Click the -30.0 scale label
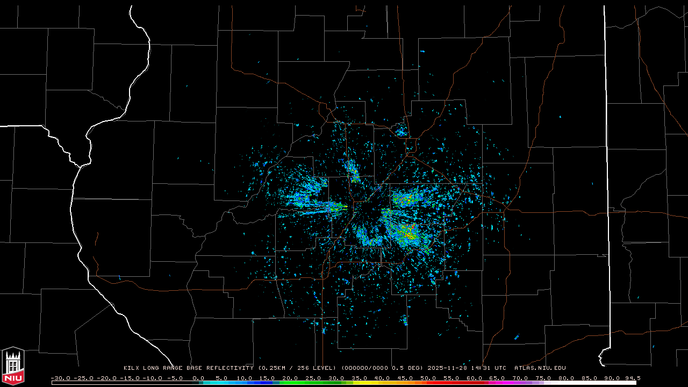 (61, 378)
